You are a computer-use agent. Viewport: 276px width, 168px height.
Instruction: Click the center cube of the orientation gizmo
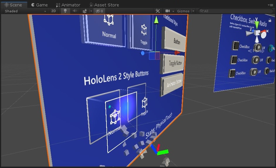tap(258, 33)
